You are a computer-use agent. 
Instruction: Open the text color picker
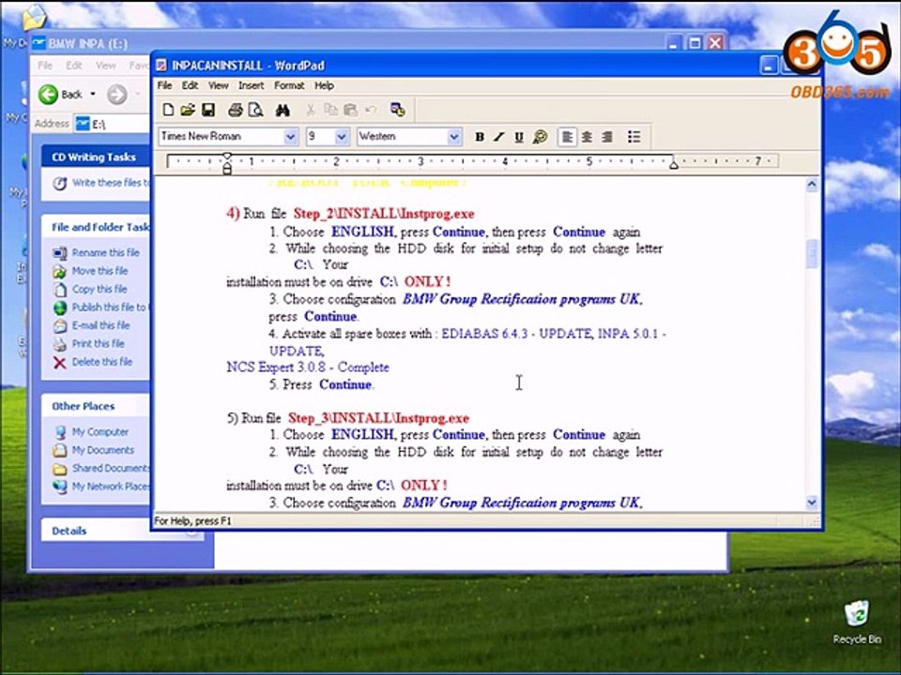pos(540,137)
